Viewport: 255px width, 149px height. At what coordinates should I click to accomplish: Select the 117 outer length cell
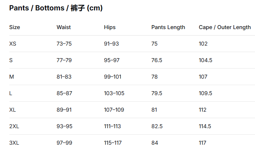[x=203, y=143]
